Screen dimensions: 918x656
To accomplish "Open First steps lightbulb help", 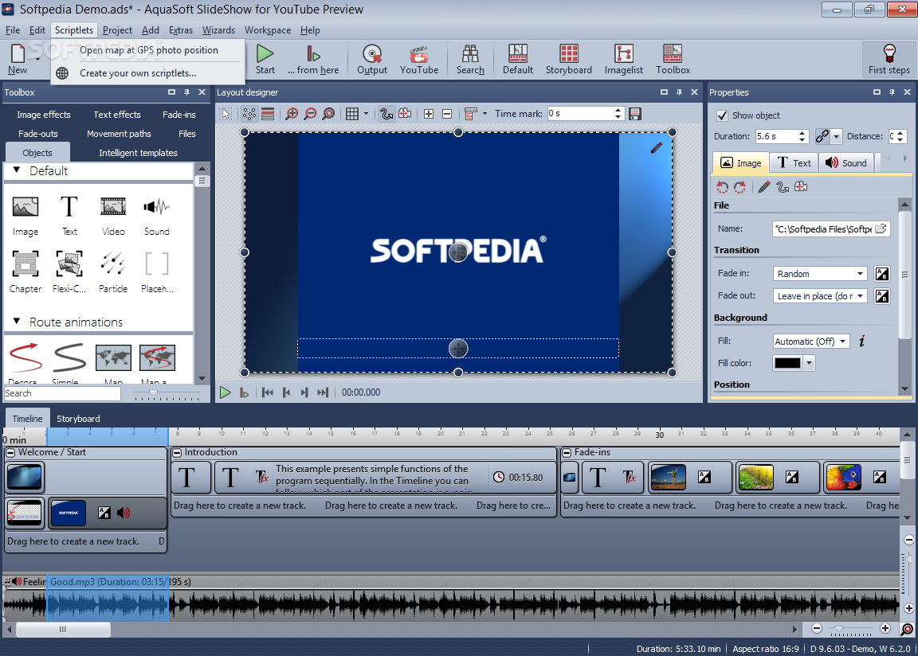I will [x=889, y=59].
